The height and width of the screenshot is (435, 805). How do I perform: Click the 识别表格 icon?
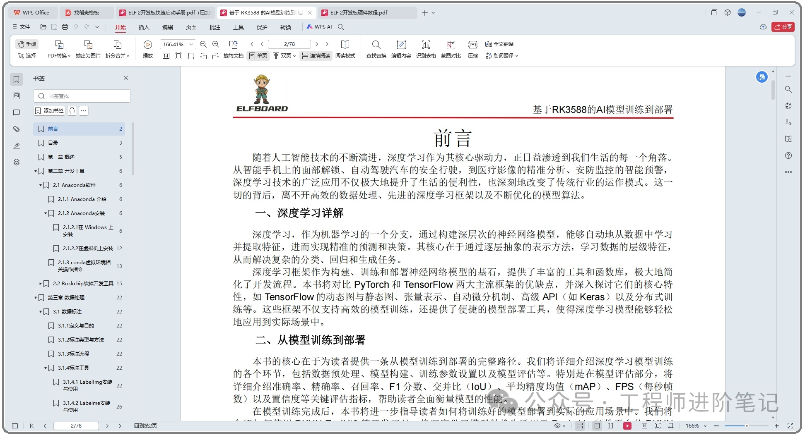click(x=426, y=45)
